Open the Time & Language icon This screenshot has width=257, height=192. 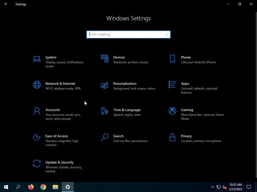point(105,111)
